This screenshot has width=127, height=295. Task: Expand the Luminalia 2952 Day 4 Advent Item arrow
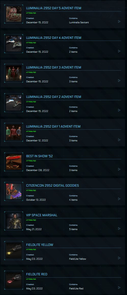point(119,51)
